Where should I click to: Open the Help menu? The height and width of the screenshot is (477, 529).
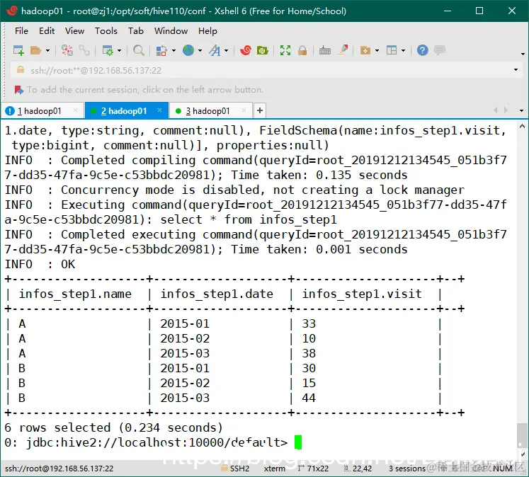[207, 31]
